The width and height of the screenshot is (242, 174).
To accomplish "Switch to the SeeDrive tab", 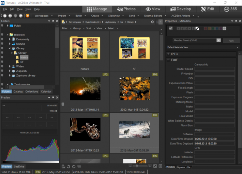I will click(x=19, y=167).
